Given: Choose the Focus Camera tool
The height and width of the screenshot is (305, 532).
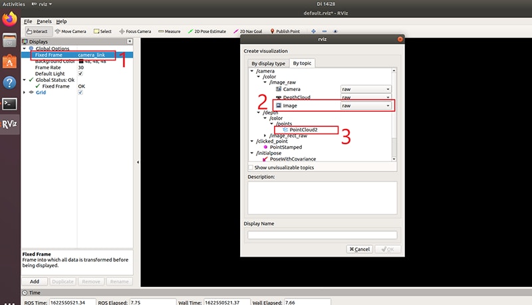Looking at the screenshot, I should click(x=135, y=31).
